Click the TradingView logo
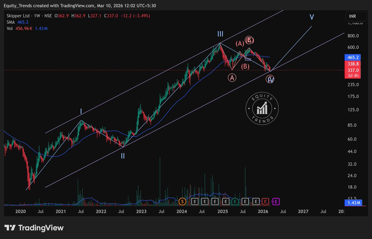 click(x=34, y=228)
